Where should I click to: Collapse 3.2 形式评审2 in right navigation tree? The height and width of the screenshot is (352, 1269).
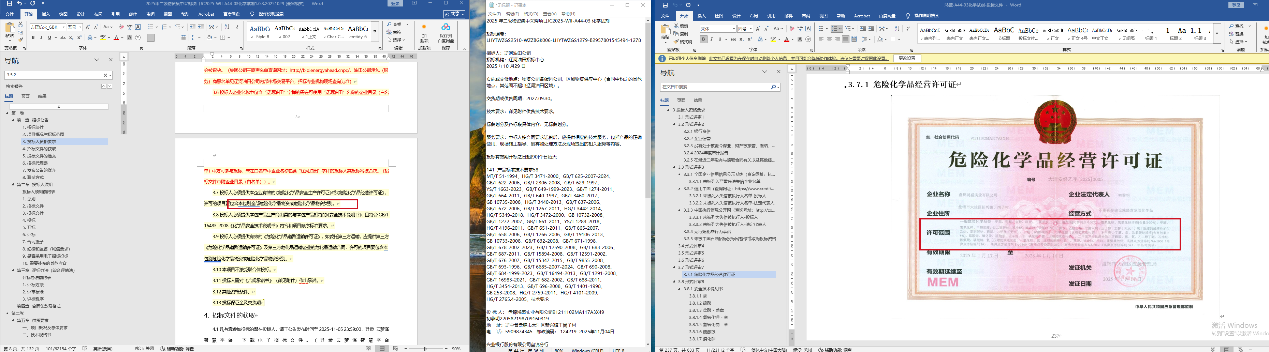coord(674,125)
